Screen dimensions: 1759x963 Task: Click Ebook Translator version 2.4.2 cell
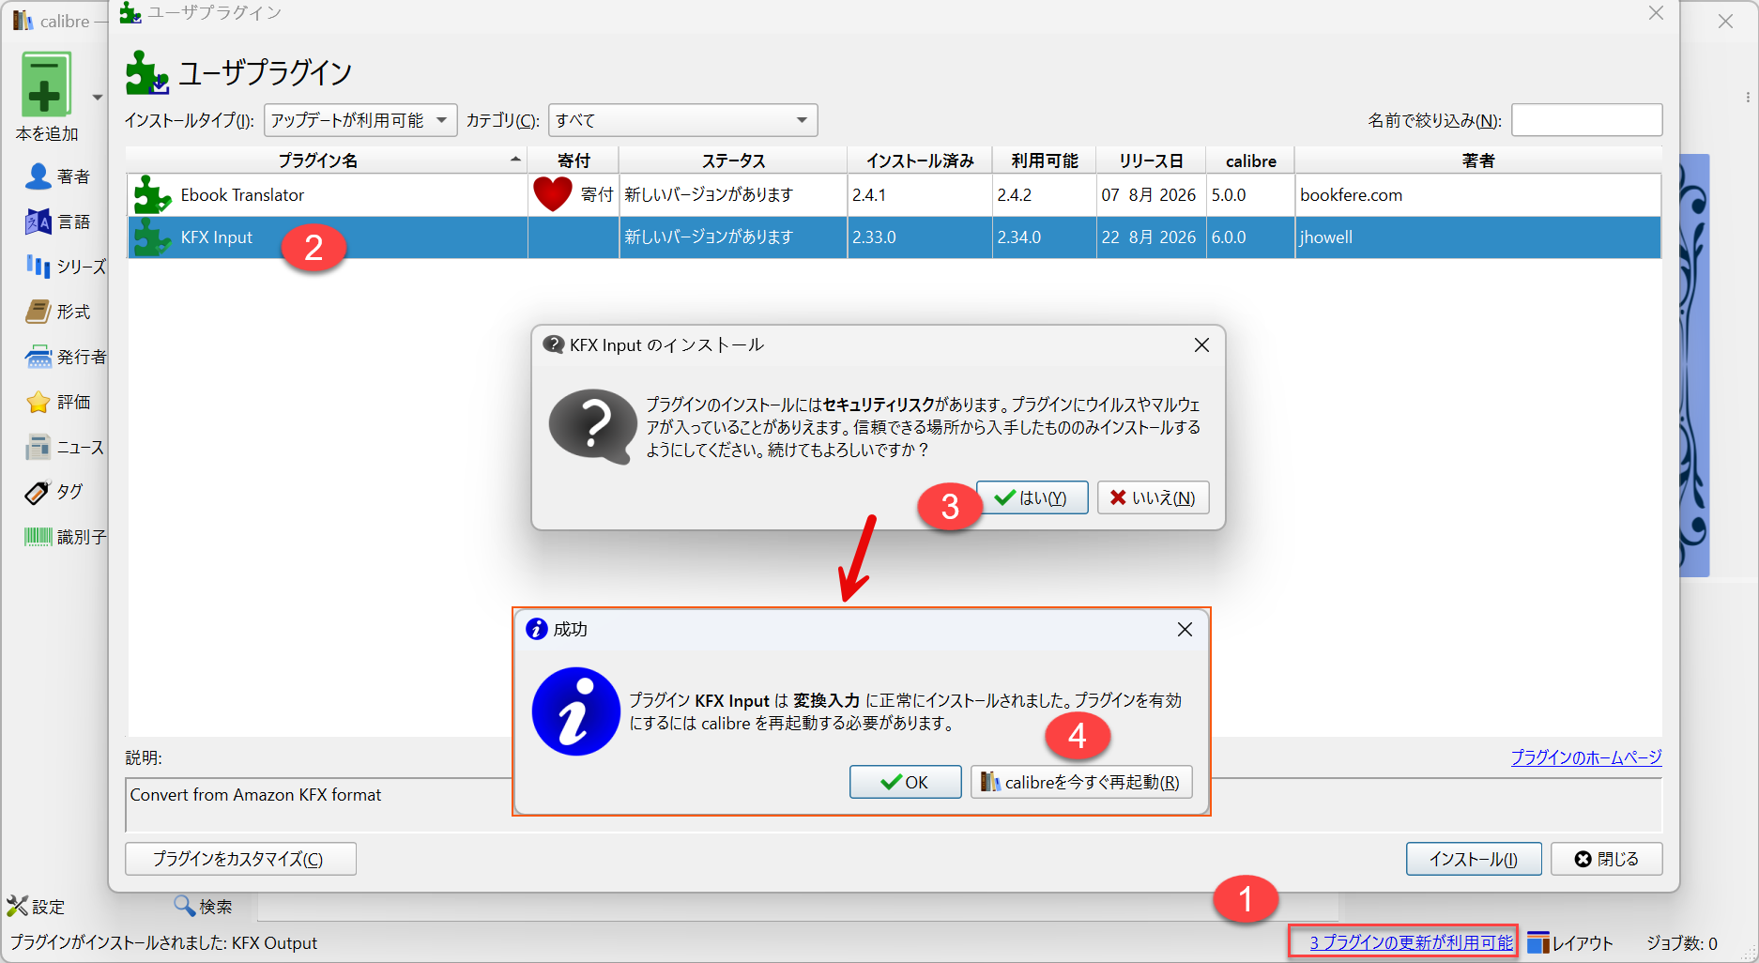[1044, 195]
